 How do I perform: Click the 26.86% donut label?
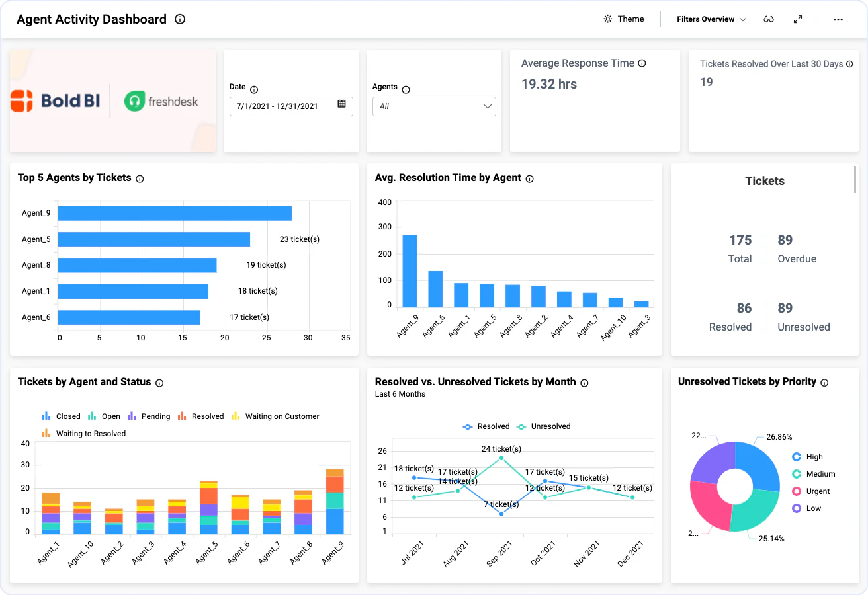click(x=779, y=437)
